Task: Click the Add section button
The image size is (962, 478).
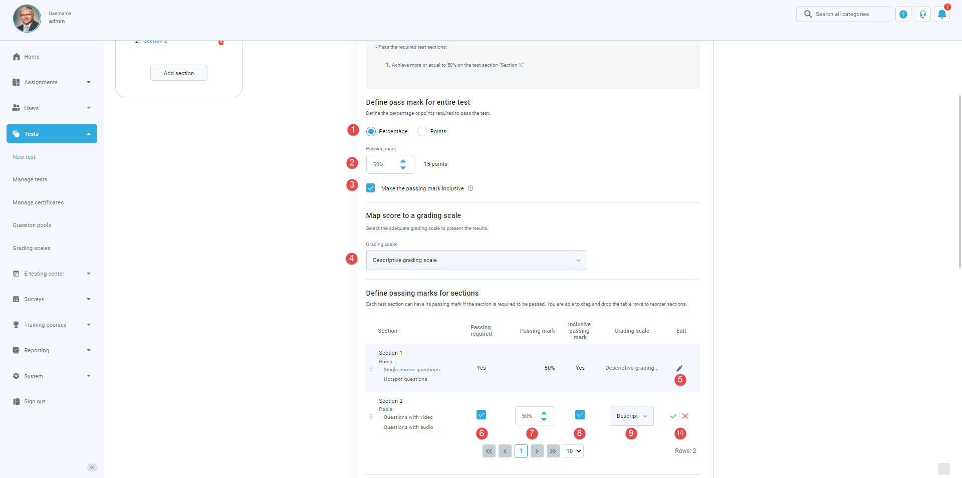Action: [178, 73]
